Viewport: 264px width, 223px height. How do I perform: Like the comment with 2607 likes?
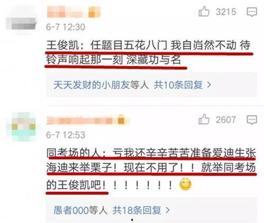[x=204, y=119]
